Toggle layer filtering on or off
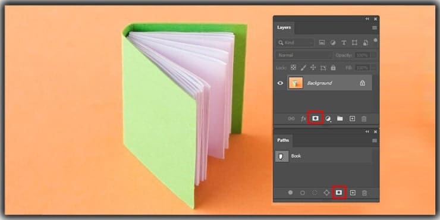Image resolution: width=440 pixels, height=220 pixels. [x=375, y=40]
